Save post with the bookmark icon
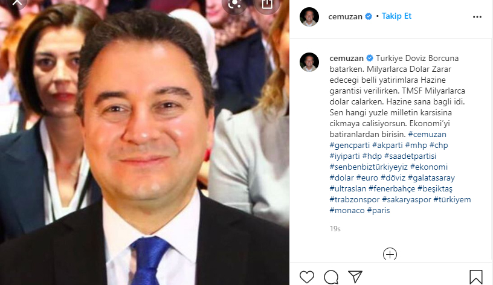 coord(475,277)
